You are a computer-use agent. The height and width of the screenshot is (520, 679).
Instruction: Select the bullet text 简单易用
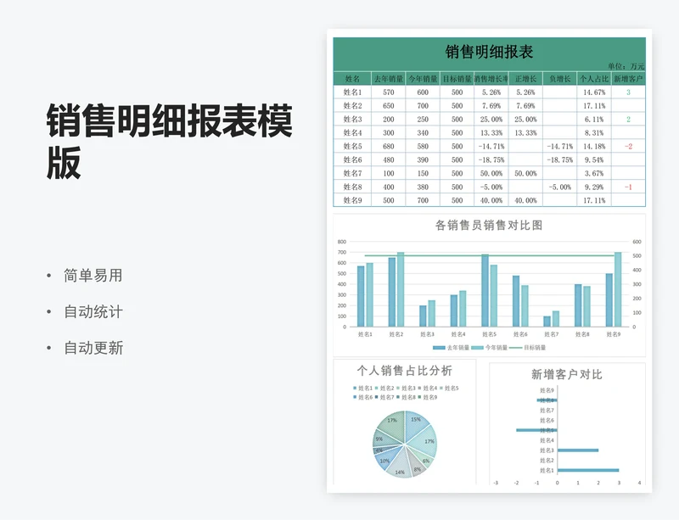[93, 276]
